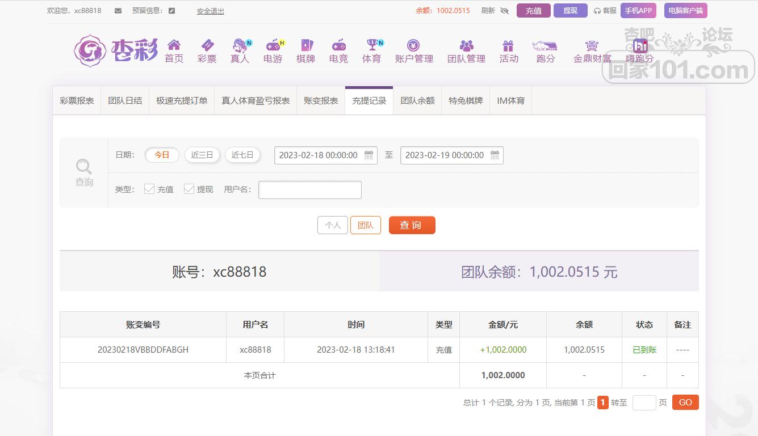
Task: Select the 近三日 date range option
Action: click(202, 155)
